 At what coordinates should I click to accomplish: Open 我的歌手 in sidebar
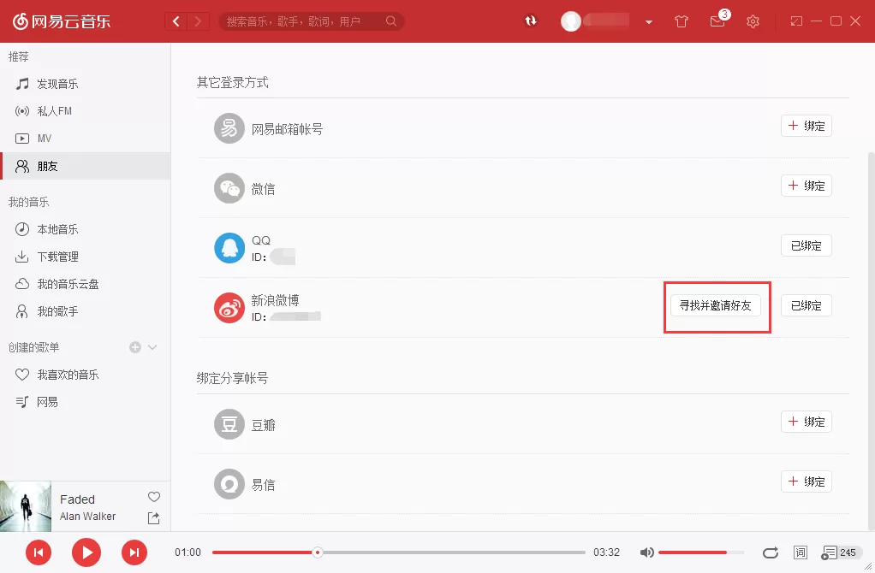(86, 311)
